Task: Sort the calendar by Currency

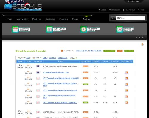Action: [x=52, y=58]
